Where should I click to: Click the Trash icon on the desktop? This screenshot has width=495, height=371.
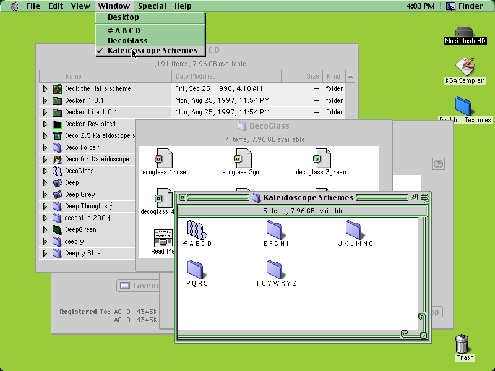coord(462,344)
